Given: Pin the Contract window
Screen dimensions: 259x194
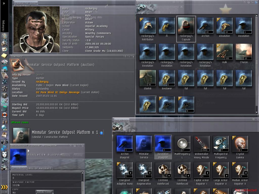Looking at the screenshot, I should pos(125,57).
